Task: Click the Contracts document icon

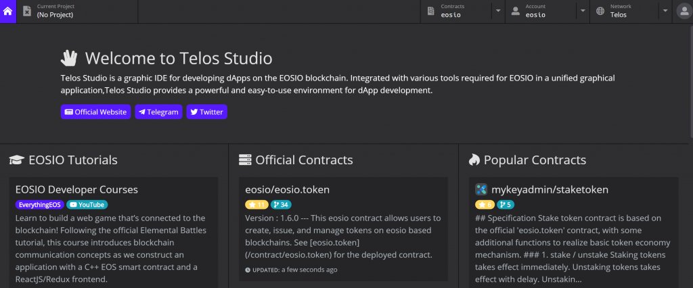Action: tap(431, 11)
